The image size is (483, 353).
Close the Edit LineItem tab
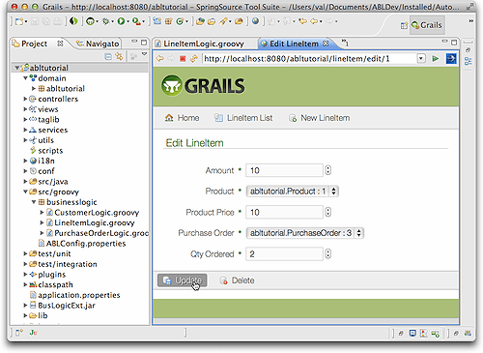click(326, 44)
